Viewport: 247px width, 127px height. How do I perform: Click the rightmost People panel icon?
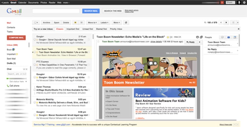235,37
